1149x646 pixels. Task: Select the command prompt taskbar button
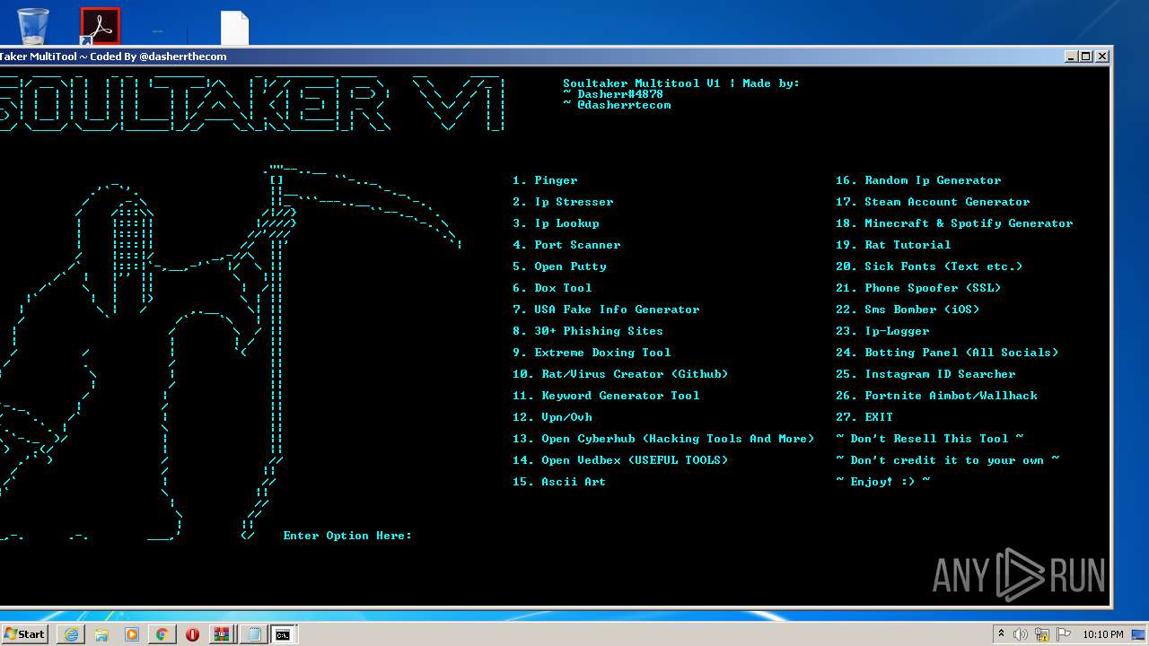coord(283,634)
